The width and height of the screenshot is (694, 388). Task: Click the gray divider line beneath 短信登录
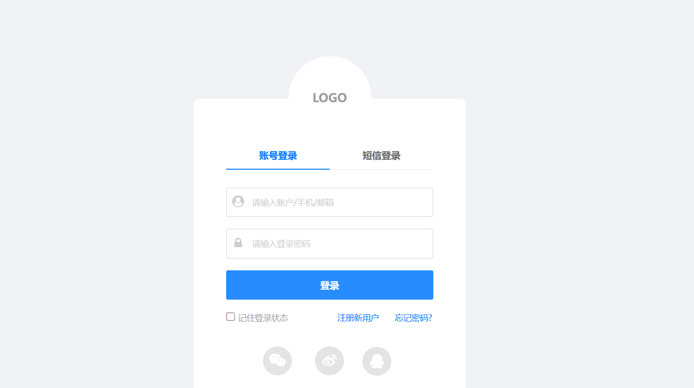pyautogui.click(x=381, y=169)
